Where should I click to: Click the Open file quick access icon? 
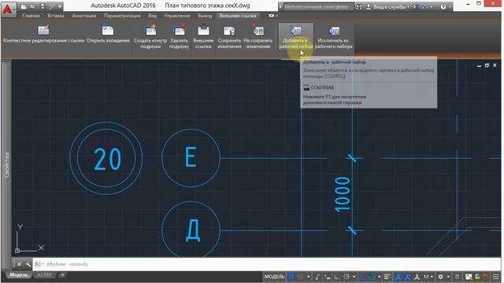coord(32,6)
